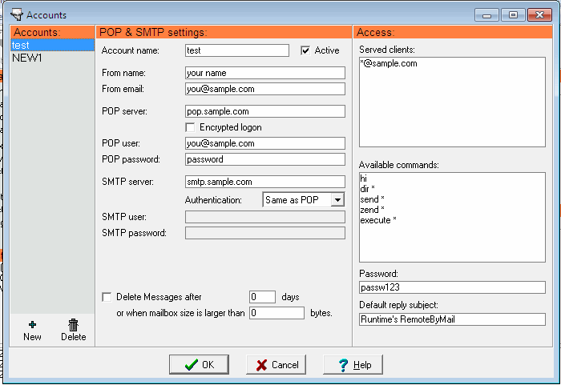The image size is (561, 385).
Task: Enable Delete Messages after checkbox
Action: pos(107,297)
